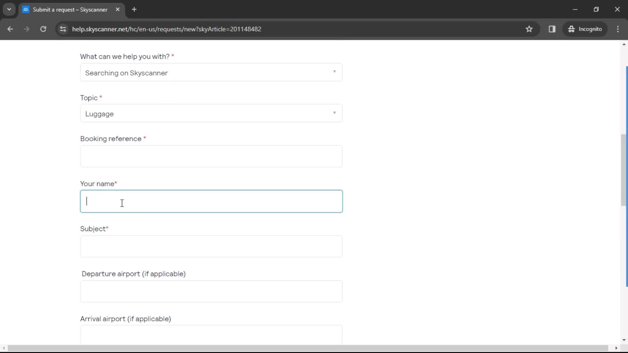The image size is (628, 353).
Task: Click the scroll down arrow
Action: click(x=624, y=340)
